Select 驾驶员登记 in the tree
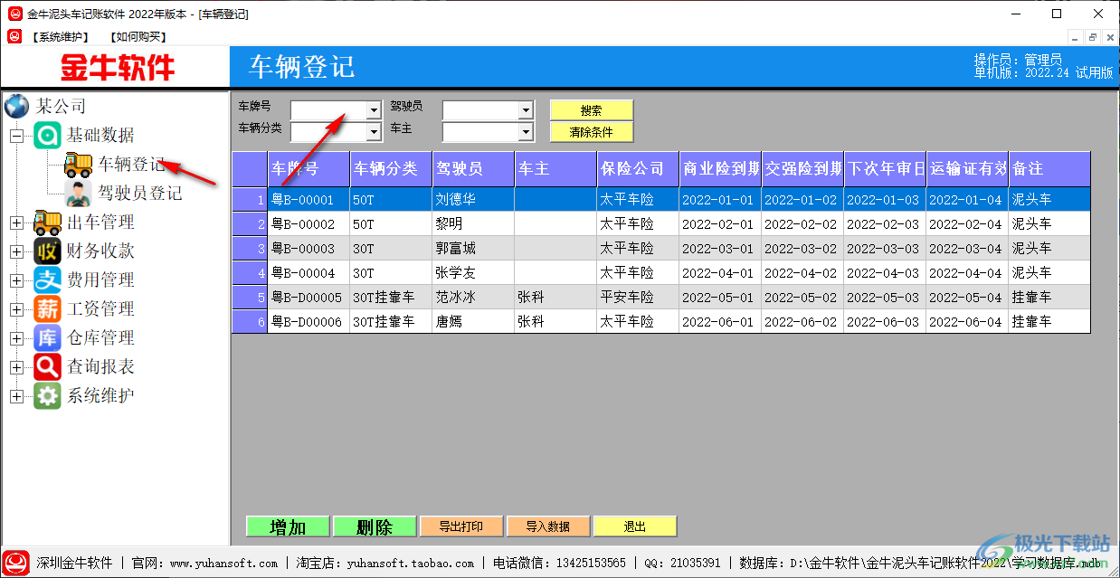1120x578 pixels. (140, 194)
